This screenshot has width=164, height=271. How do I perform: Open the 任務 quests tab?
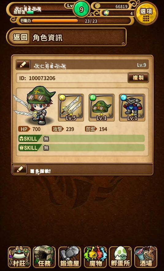coord(44,257)
